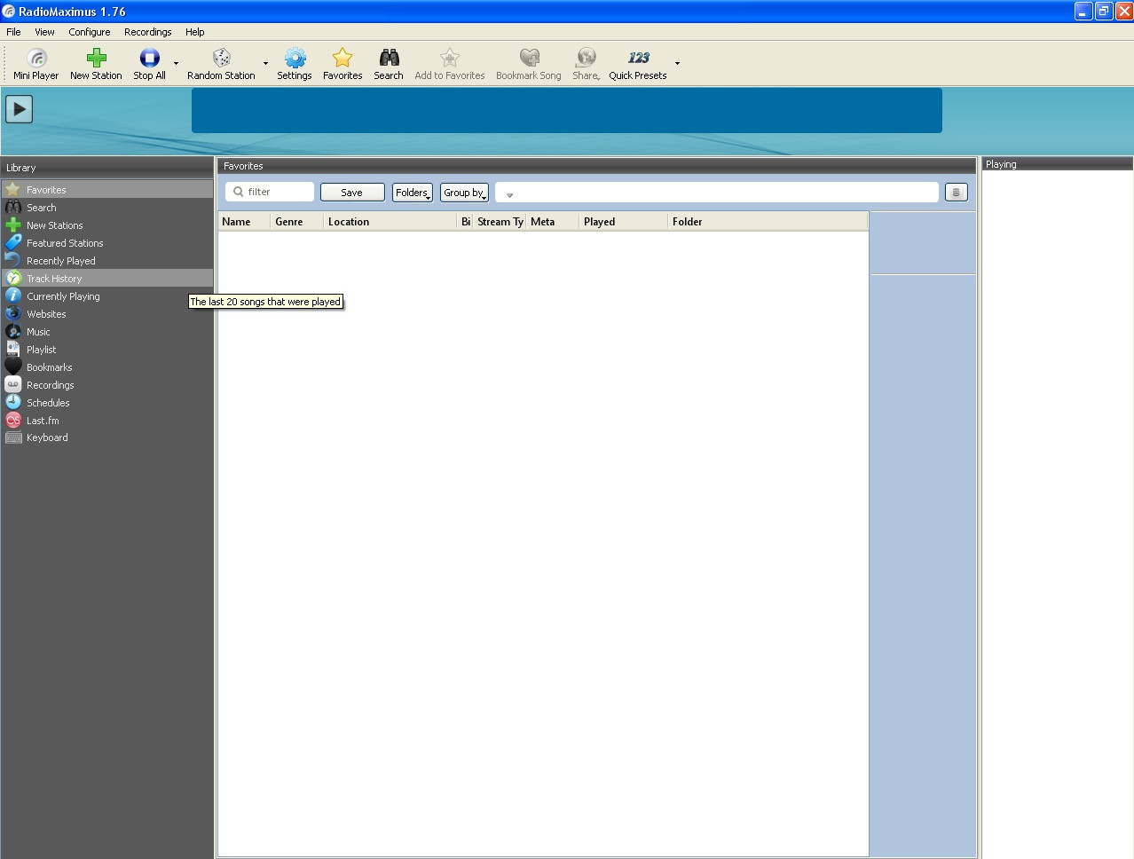Sort by the Bi column
Image resolution: width=1134 pixels, height=859 pixels.
[x=465, y=222]
